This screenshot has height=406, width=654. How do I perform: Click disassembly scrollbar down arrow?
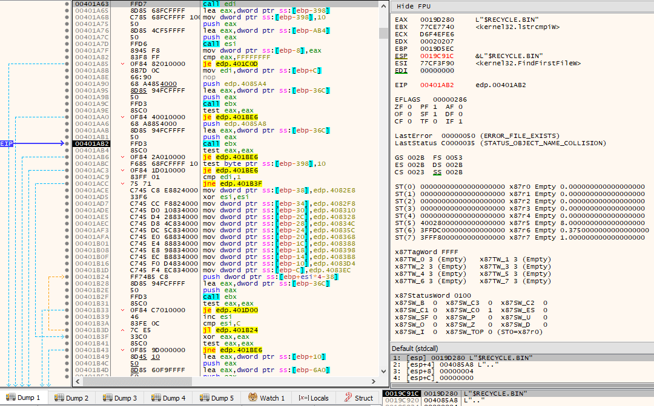[383, 371]
